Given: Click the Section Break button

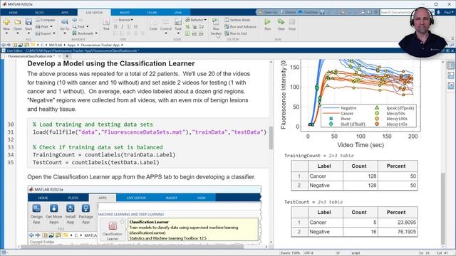Looking at the screenshot, I should [237, 20].
